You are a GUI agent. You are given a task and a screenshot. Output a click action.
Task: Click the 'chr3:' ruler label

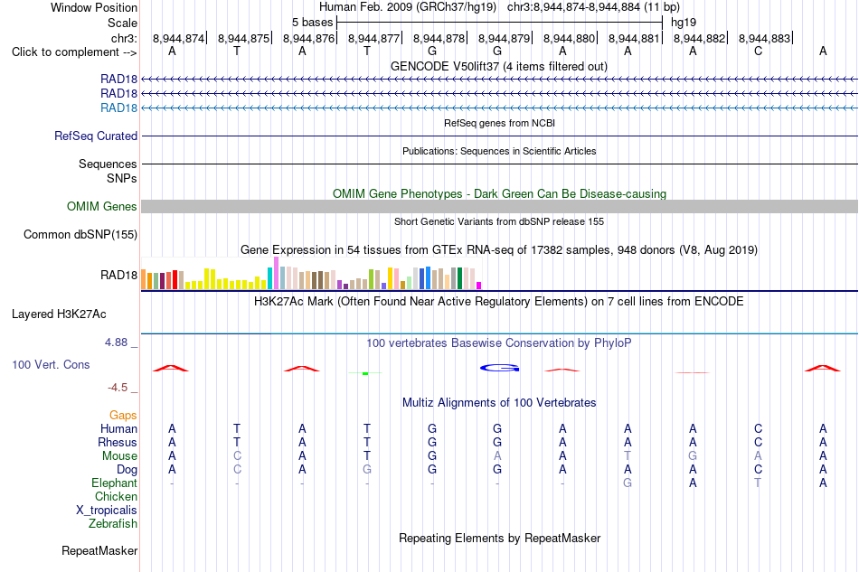(124, 38)
